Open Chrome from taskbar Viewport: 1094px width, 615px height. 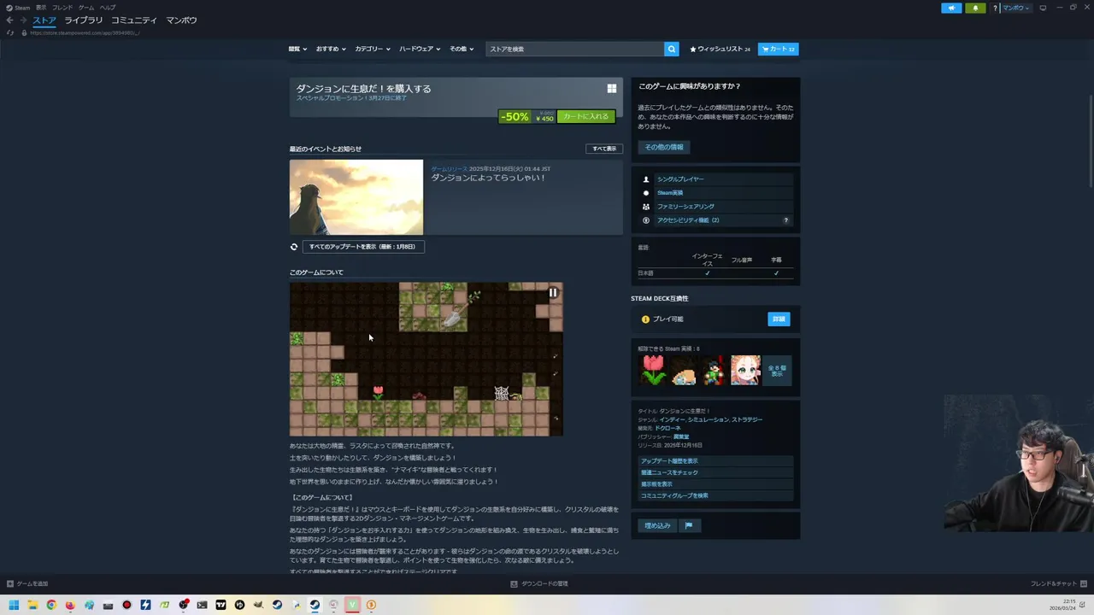click(51, 605)
